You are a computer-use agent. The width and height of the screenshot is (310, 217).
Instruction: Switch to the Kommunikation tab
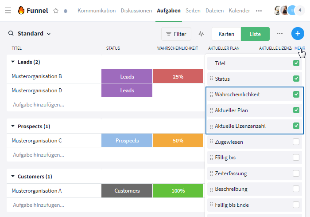[97, 11]
